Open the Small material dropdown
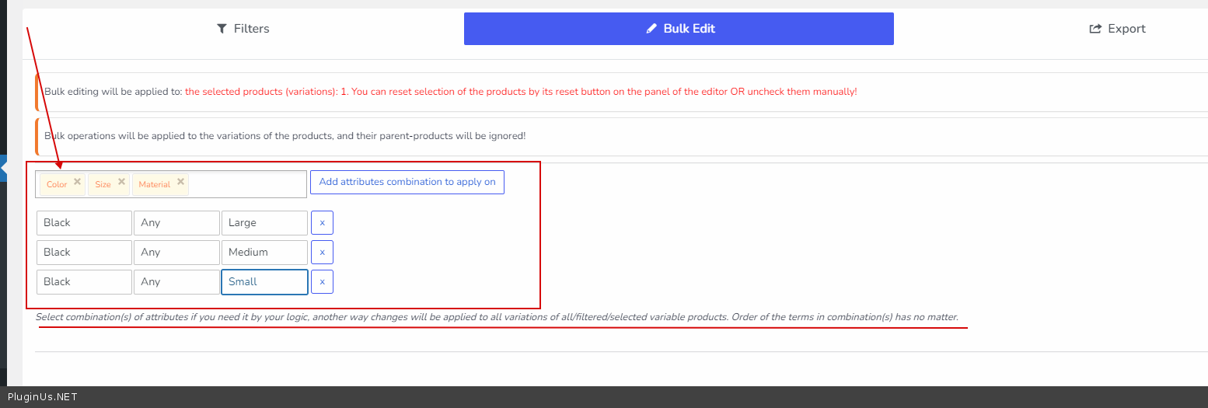The width and height of the screenshot is (1208, 408). coord(264,282)
